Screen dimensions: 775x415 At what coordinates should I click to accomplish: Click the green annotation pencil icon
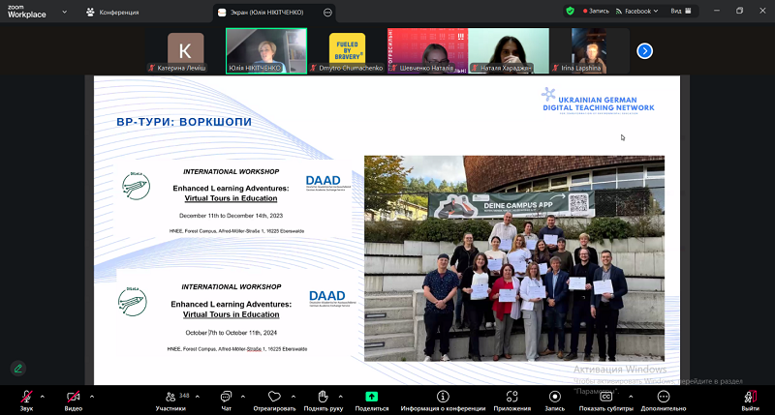coord(17,368)
